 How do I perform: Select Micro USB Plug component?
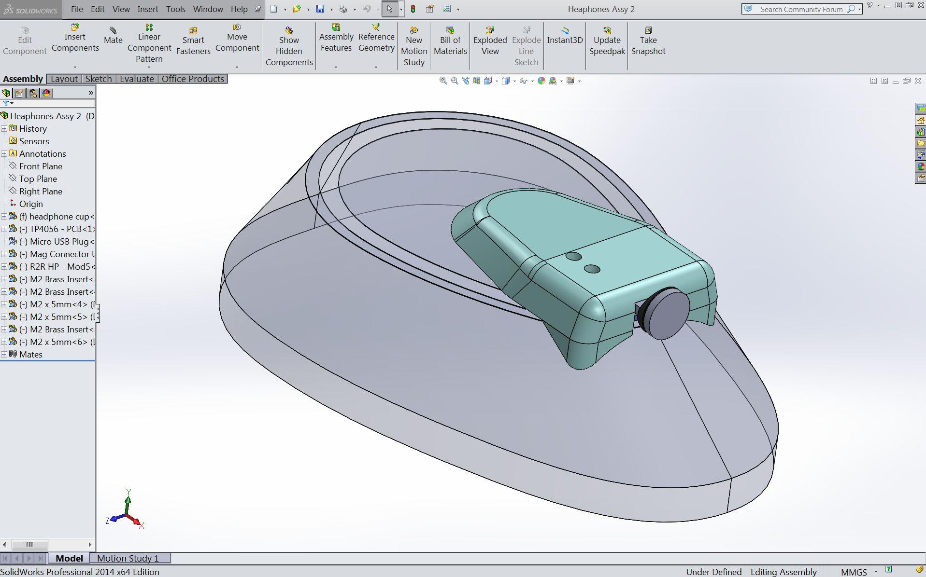(57, 242)
